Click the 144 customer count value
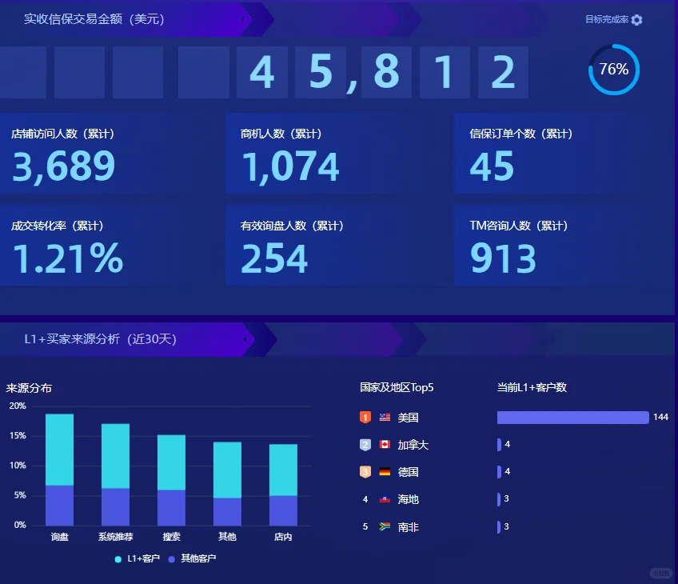 point(660,417)
